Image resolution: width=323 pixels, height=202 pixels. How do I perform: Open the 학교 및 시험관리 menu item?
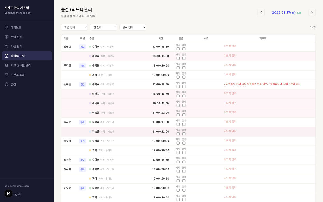coord(27,65)
